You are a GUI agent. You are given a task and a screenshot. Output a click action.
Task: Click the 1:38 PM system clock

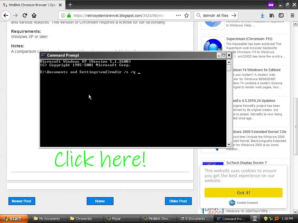click(287, 219)
